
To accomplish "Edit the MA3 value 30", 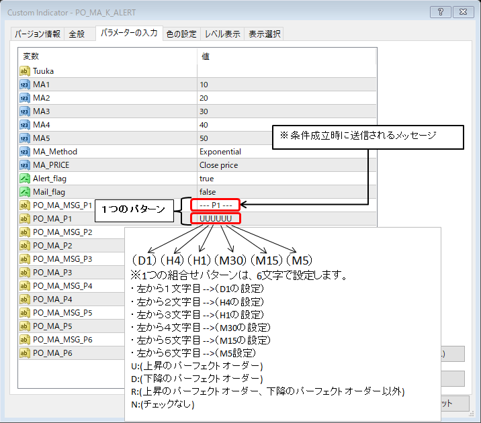I will coord(286,111).
